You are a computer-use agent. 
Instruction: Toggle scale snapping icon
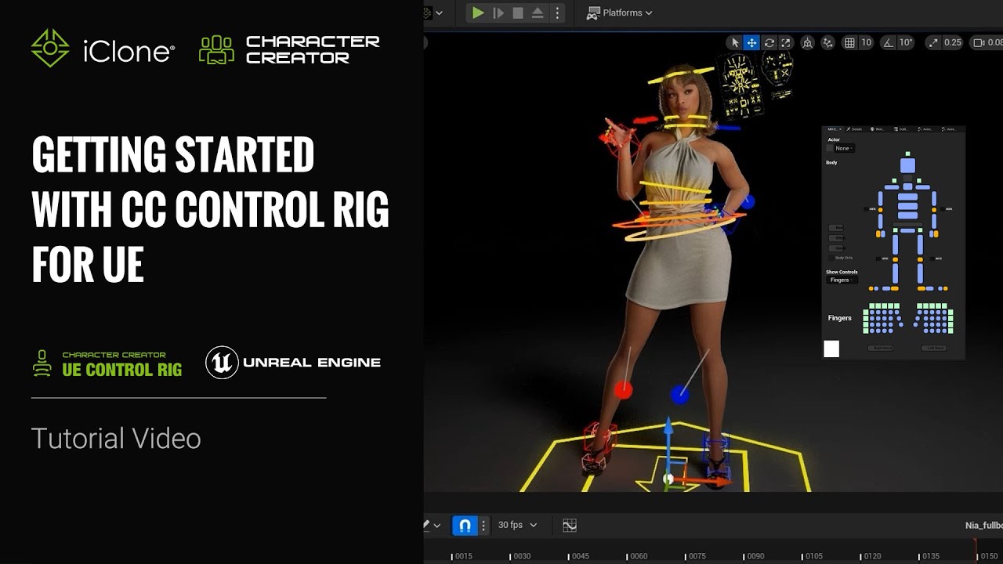[933, 42]
